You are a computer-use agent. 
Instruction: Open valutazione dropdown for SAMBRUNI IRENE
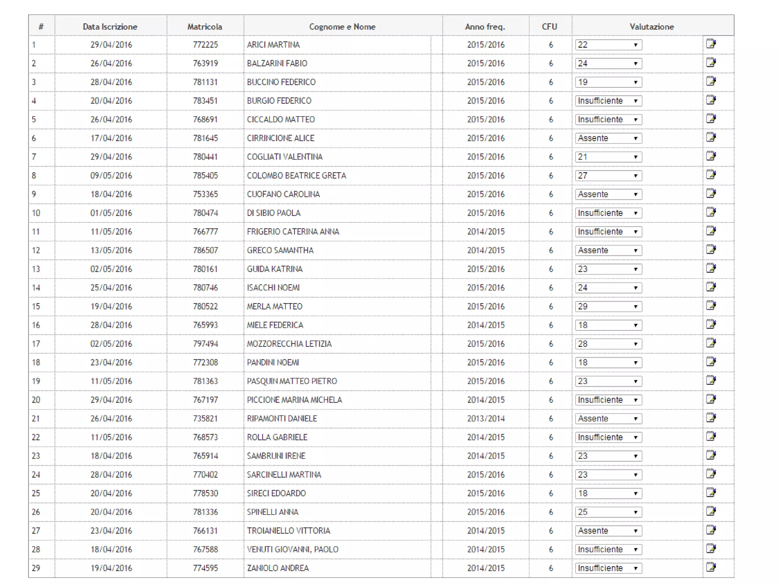(608, 456)
